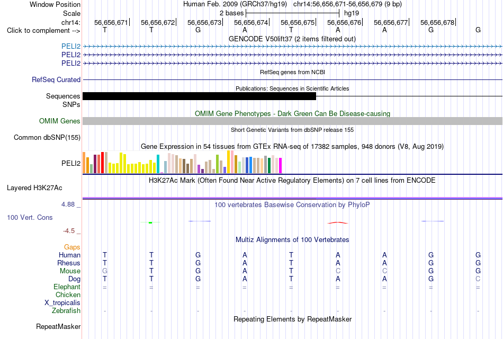
Task: Open the H3K27Ac Mark ENCODE title
Action: [292, 181]
